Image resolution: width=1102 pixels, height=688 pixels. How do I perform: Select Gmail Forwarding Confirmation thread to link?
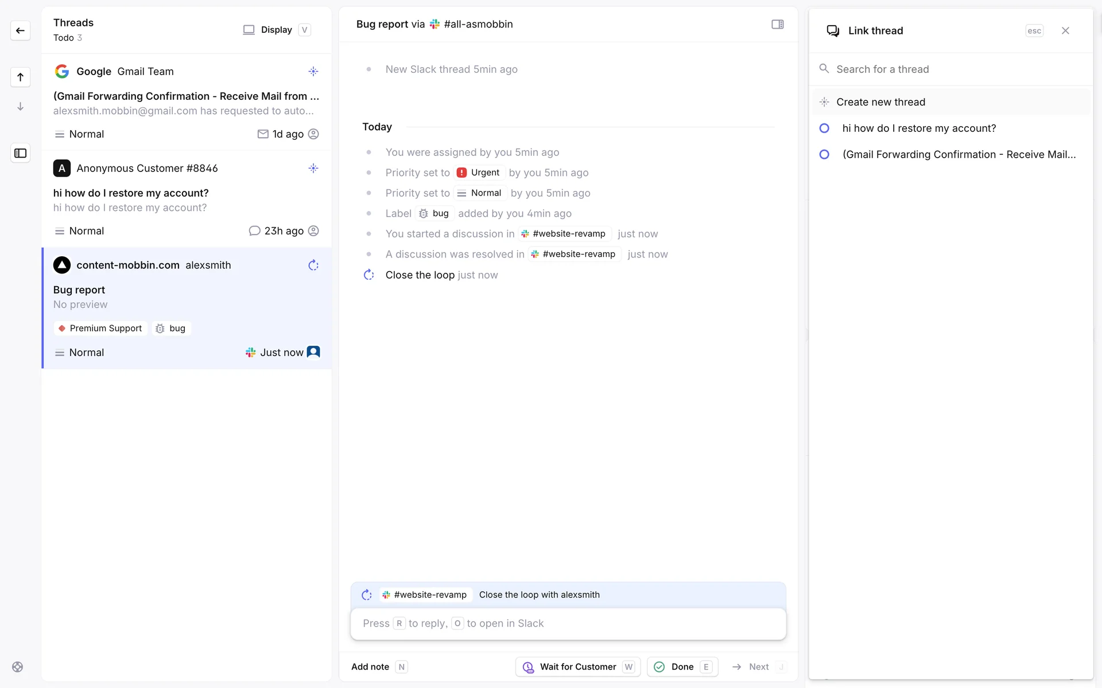959,155
